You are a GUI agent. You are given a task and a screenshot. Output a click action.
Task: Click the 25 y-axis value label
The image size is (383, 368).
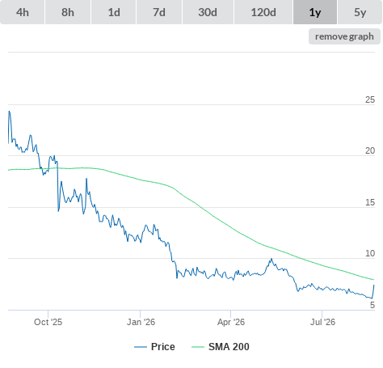coord(370,99)
